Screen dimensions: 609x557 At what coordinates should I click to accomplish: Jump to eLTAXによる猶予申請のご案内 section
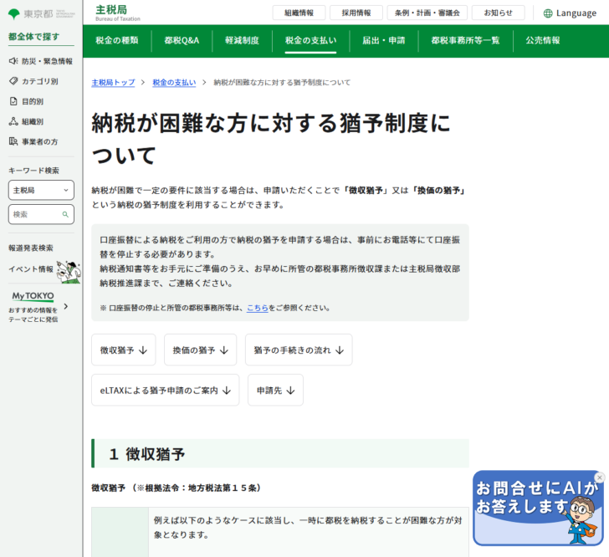tap(166, 391)
